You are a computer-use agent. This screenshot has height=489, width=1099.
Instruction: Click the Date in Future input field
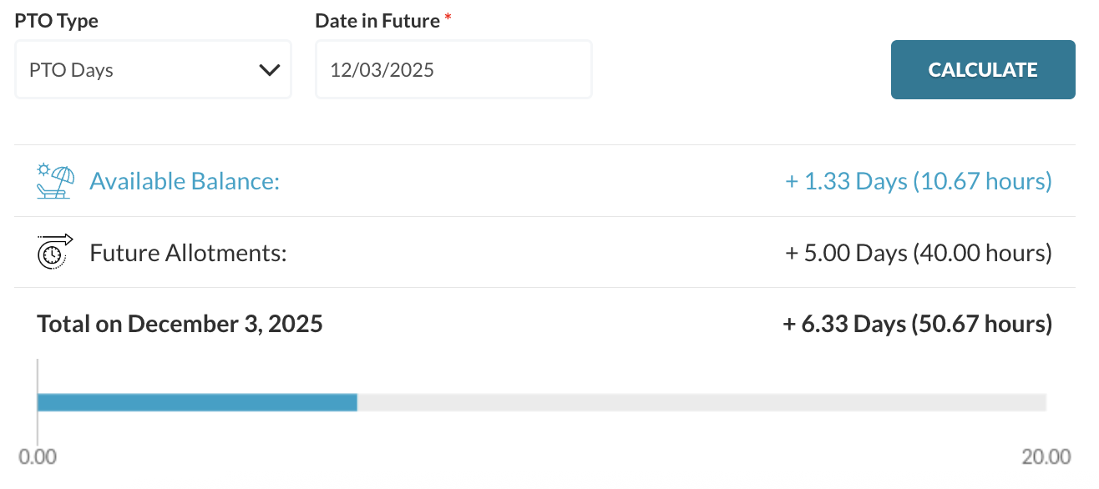point(453,70)
